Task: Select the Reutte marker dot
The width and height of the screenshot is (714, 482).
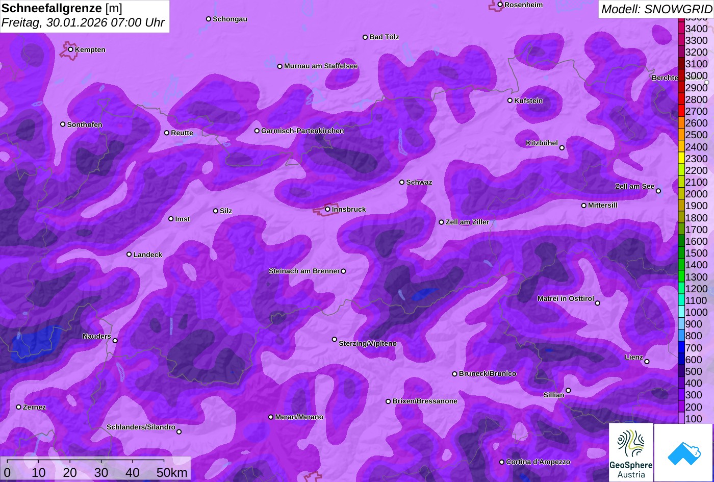Action: pyautogui.click(x=166, y=133)
